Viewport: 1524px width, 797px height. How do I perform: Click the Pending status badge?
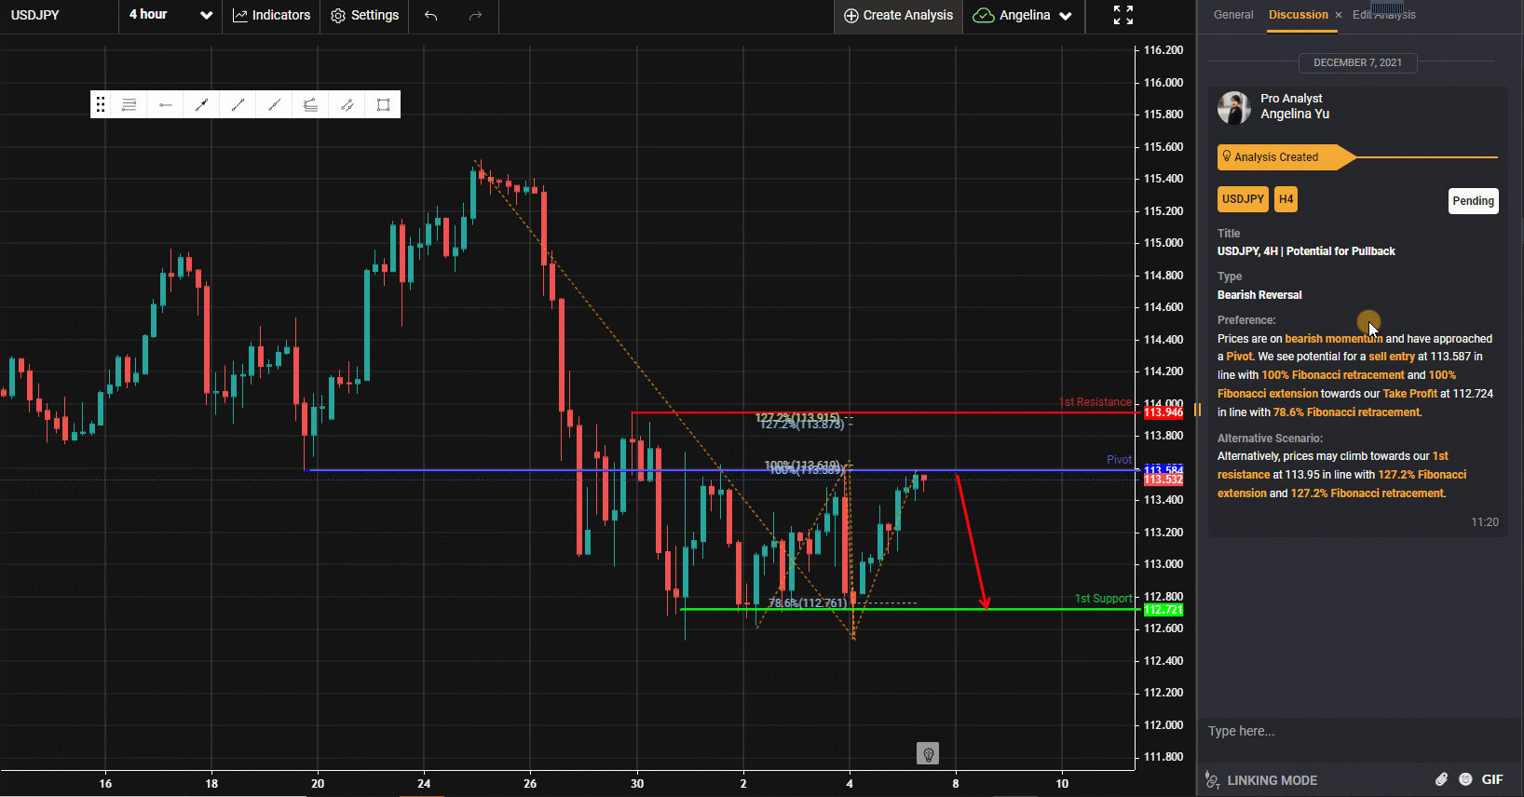coord(1473,201)
